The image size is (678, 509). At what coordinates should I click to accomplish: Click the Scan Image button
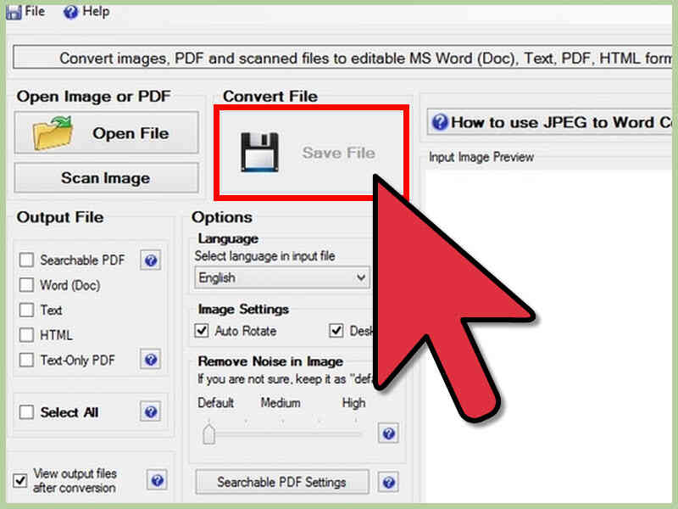[106, 178]
